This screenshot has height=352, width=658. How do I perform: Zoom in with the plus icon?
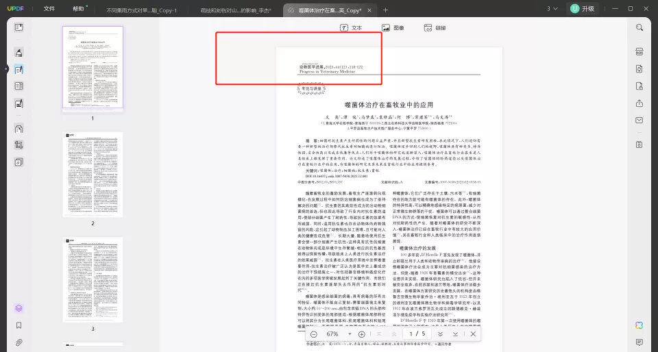coord(362,334)
